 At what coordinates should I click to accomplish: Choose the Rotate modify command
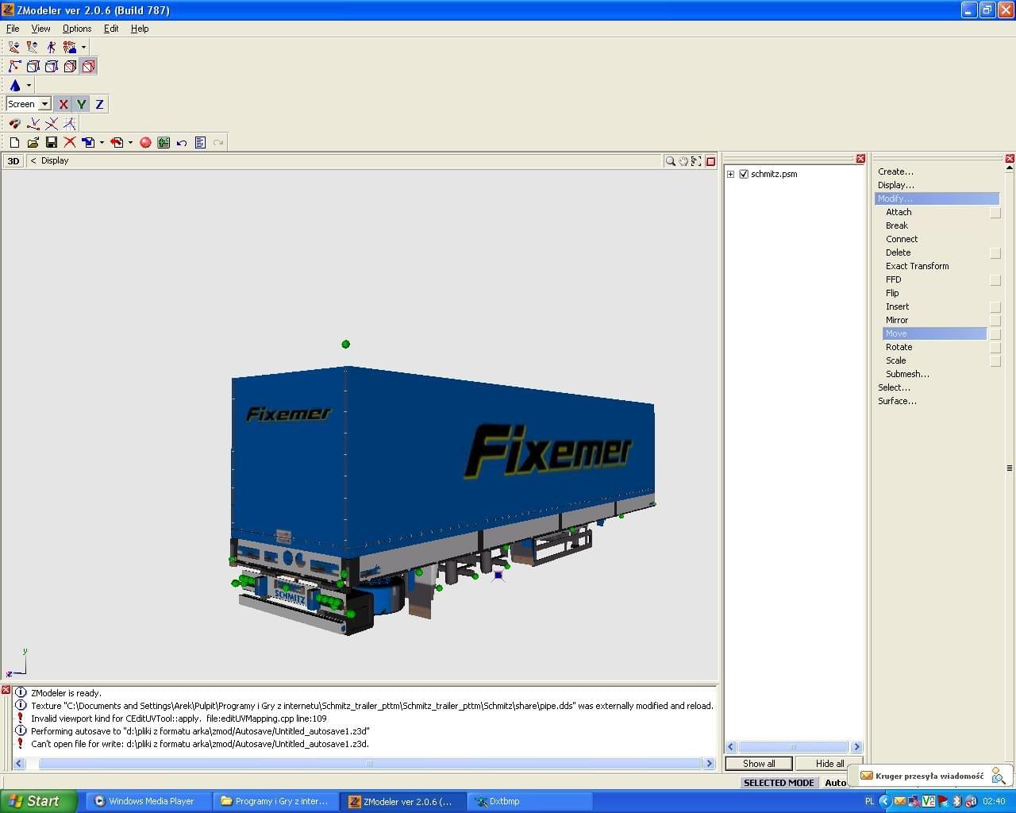pos(899,347)
